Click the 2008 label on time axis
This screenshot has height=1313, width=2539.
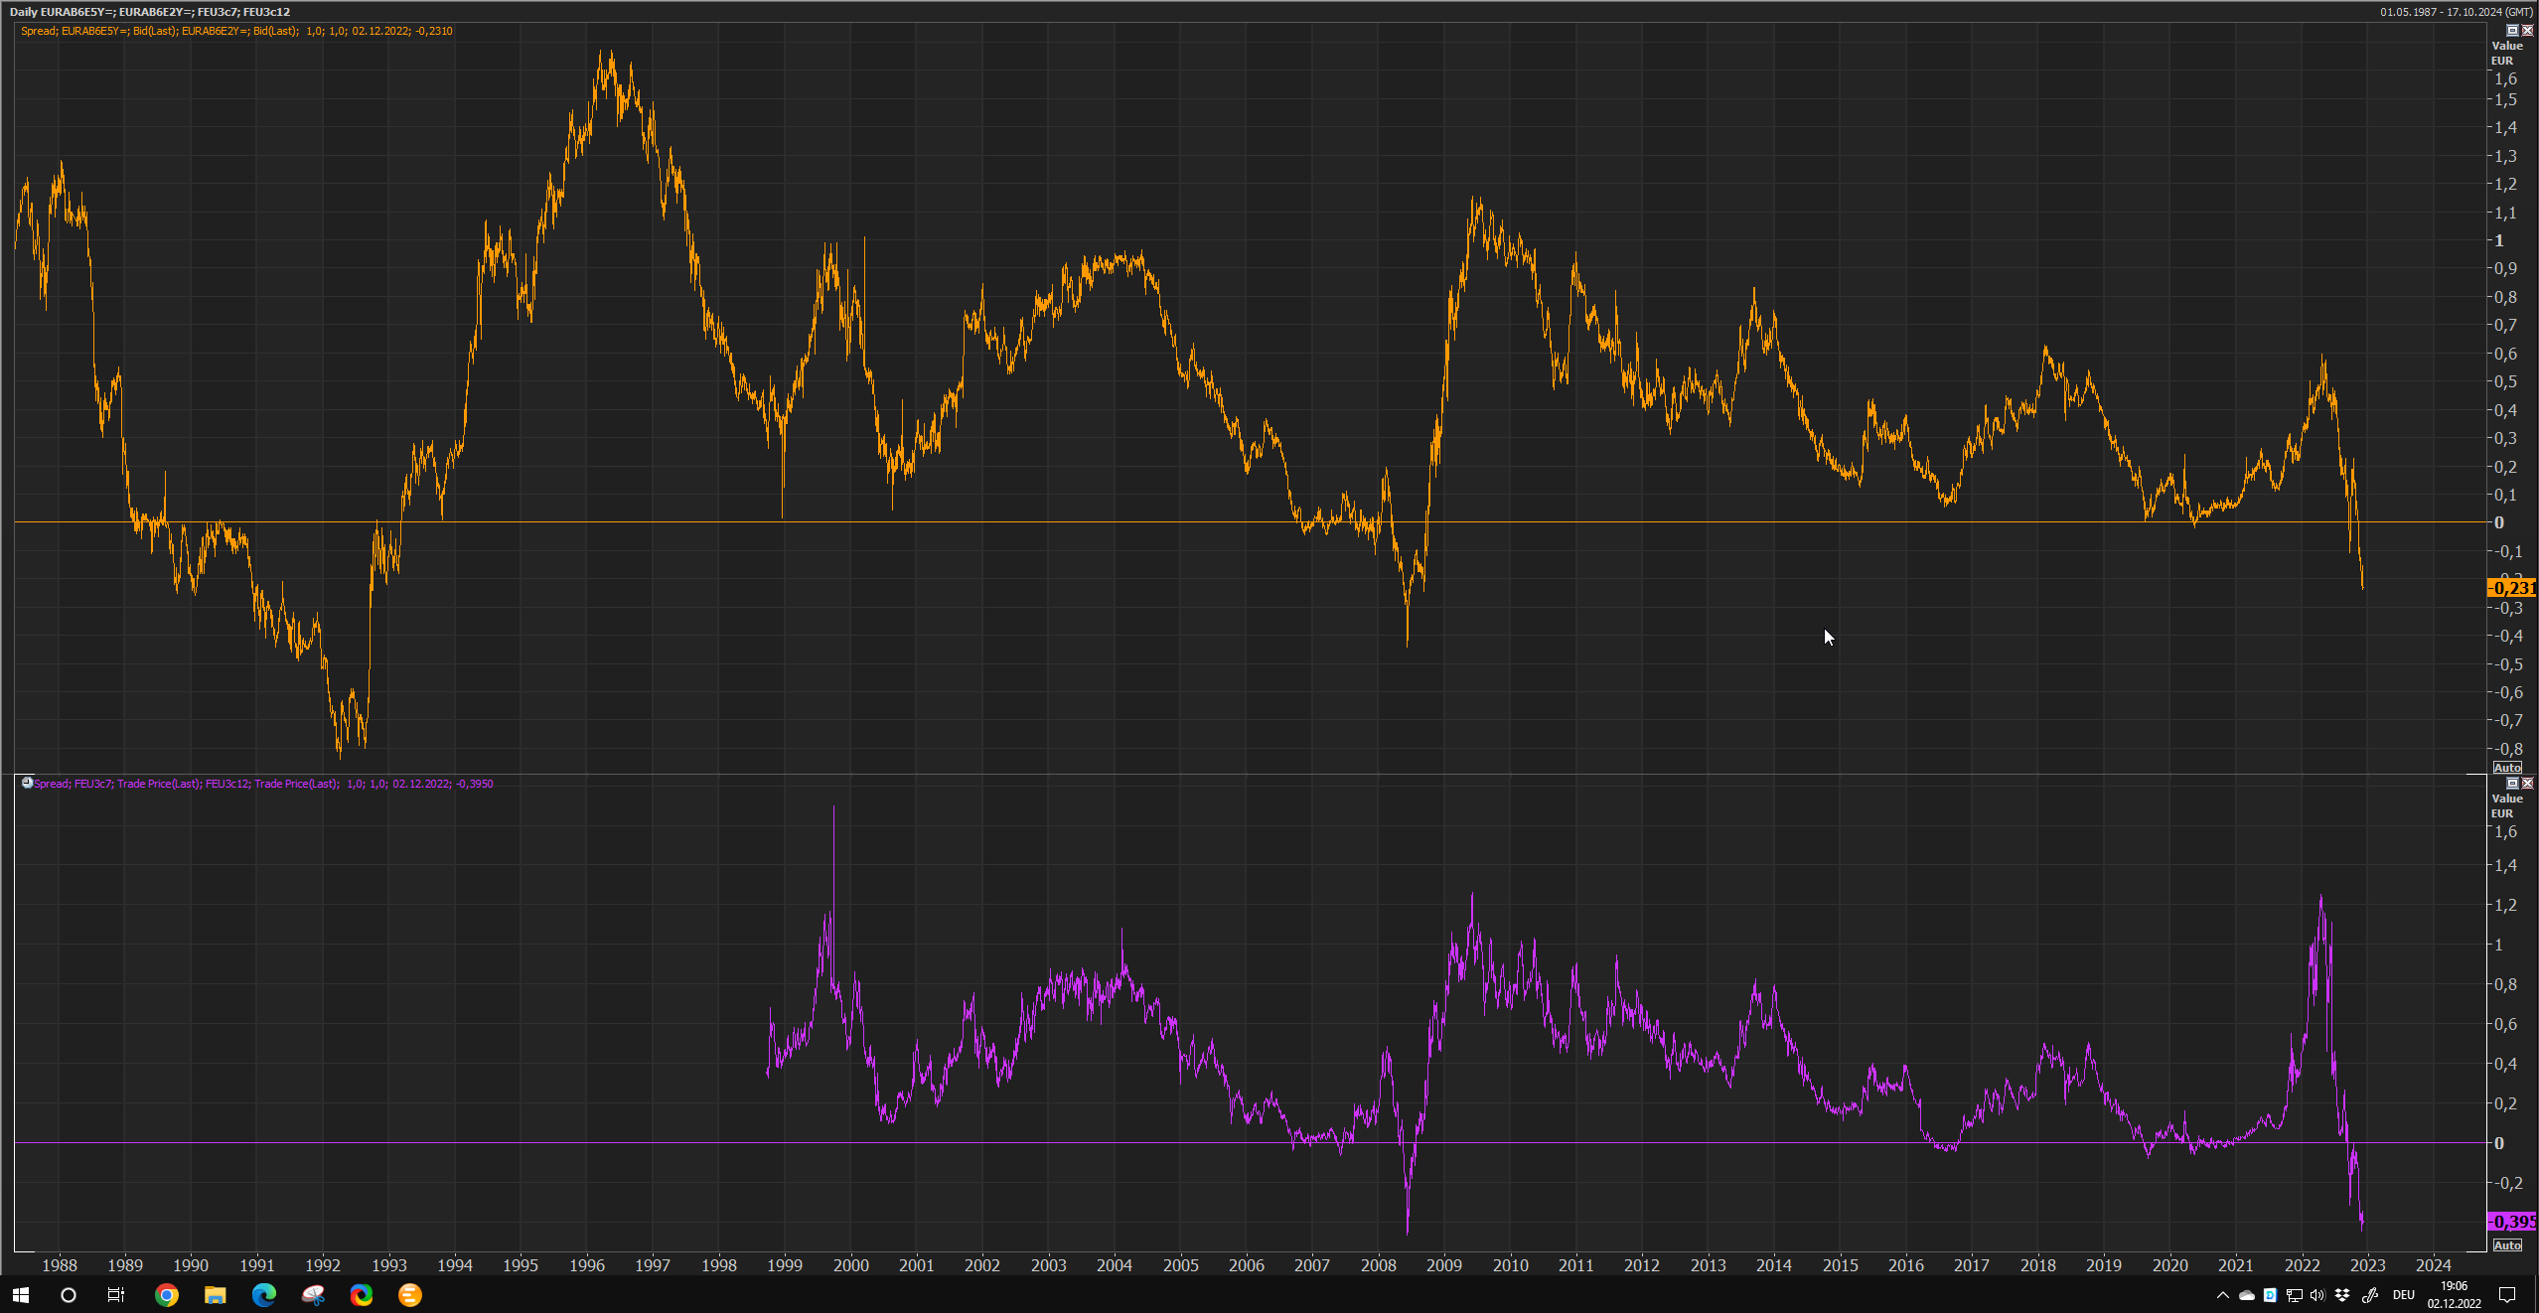click(x=1378, y=1265)
